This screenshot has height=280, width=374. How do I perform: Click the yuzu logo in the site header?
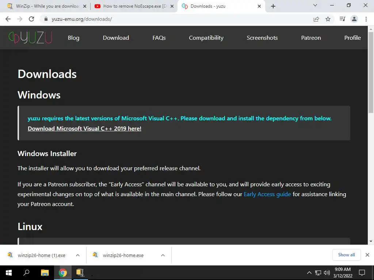pyautogui.click(x=30, y=38)
